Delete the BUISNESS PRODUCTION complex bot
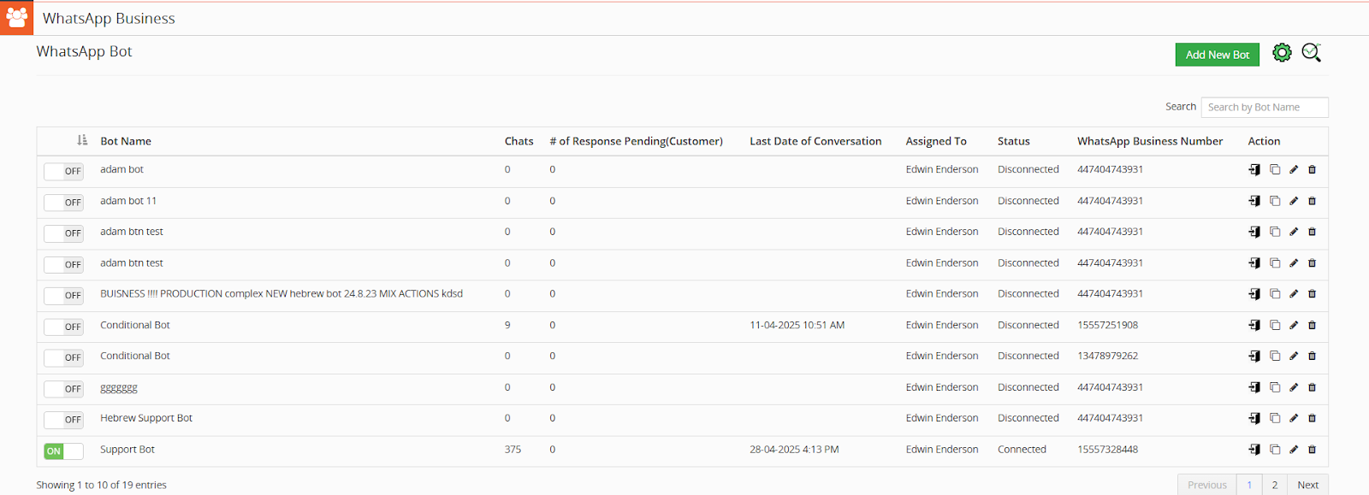 coord(1313,294)
